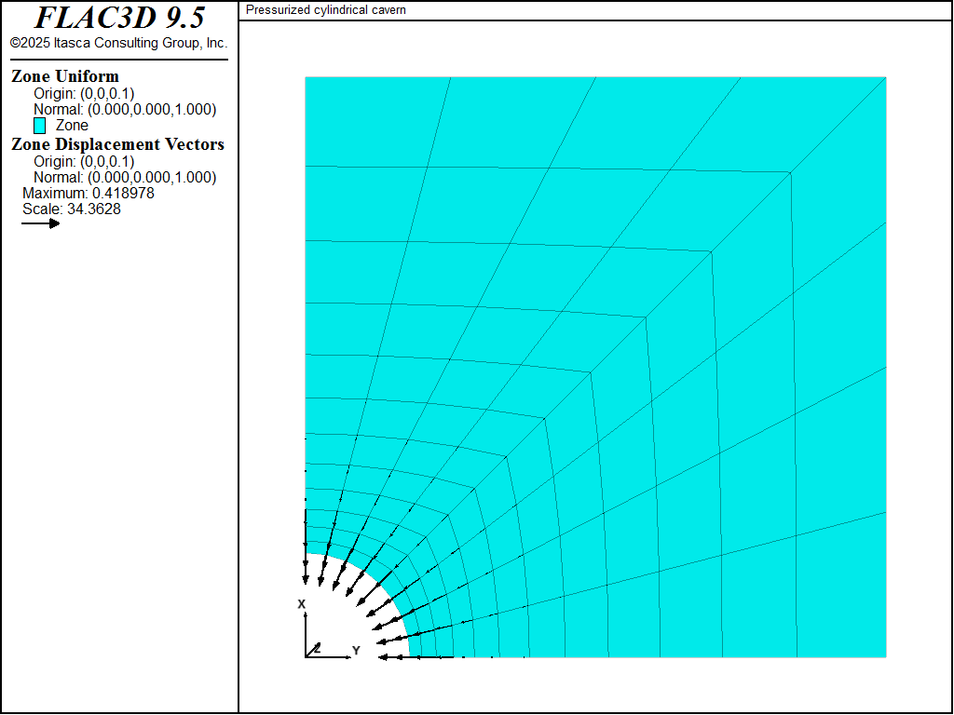The width and height of the screenshot is (954, 715).
Task: Select the Zone Displacement Vectors heading
Action: pos(118,144)
